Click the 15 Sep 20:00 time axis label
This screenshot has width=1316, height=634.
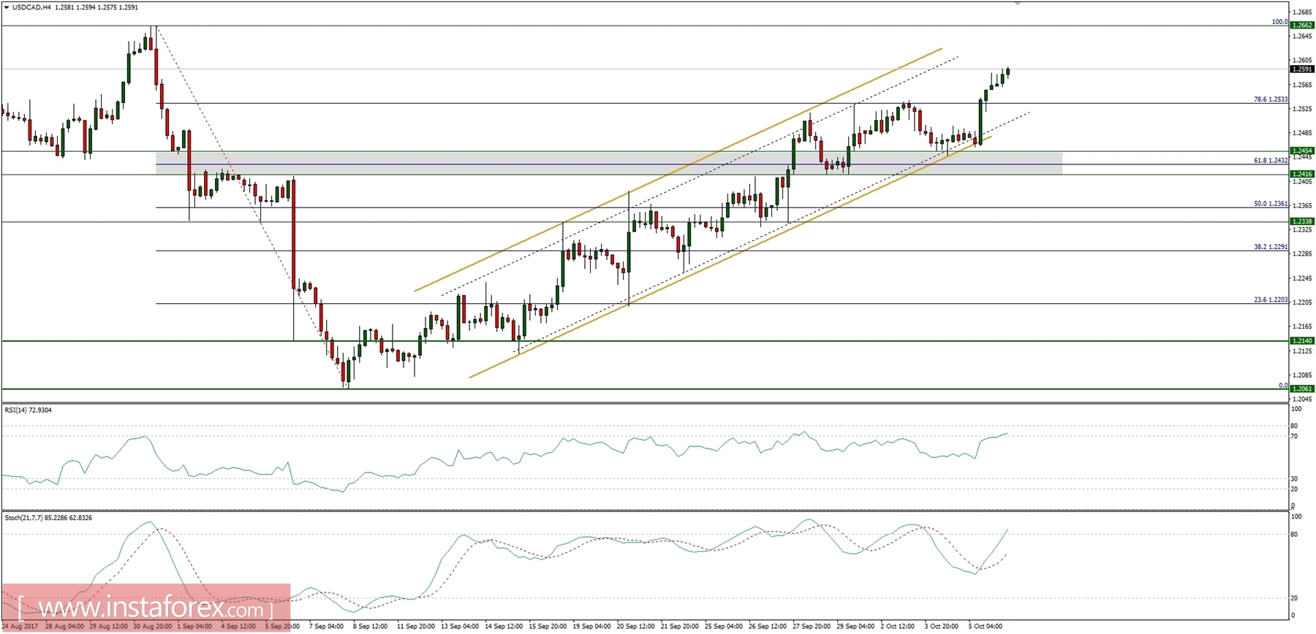pos(548,627)
